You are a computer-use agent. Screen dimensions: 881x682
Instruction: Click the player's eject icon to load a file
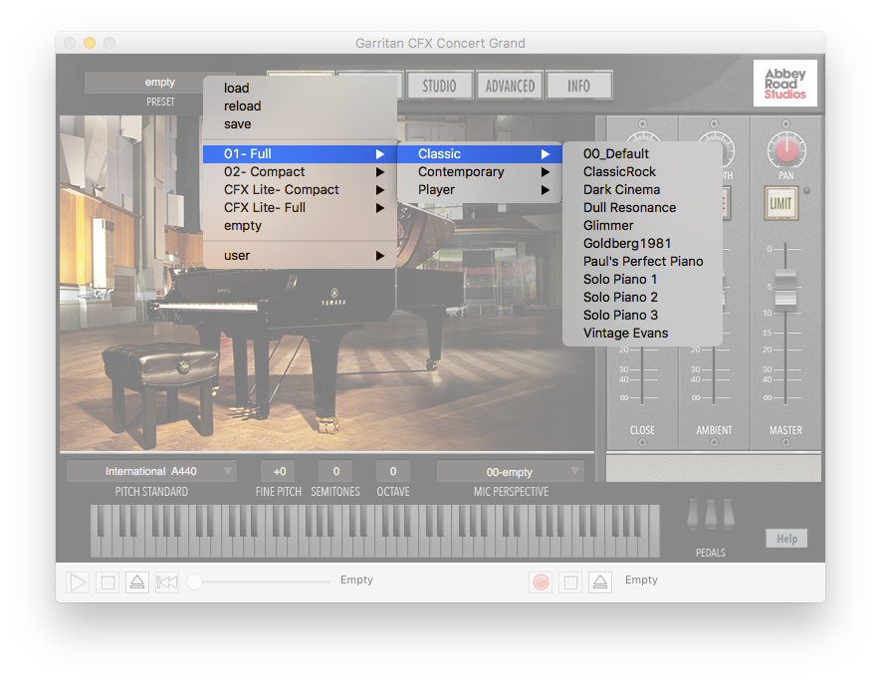[x=137, y=582]
